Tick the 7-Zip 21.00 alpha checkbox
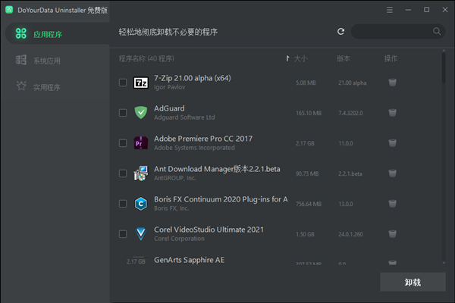Screen dimensions: 455x303 [123, 83]
